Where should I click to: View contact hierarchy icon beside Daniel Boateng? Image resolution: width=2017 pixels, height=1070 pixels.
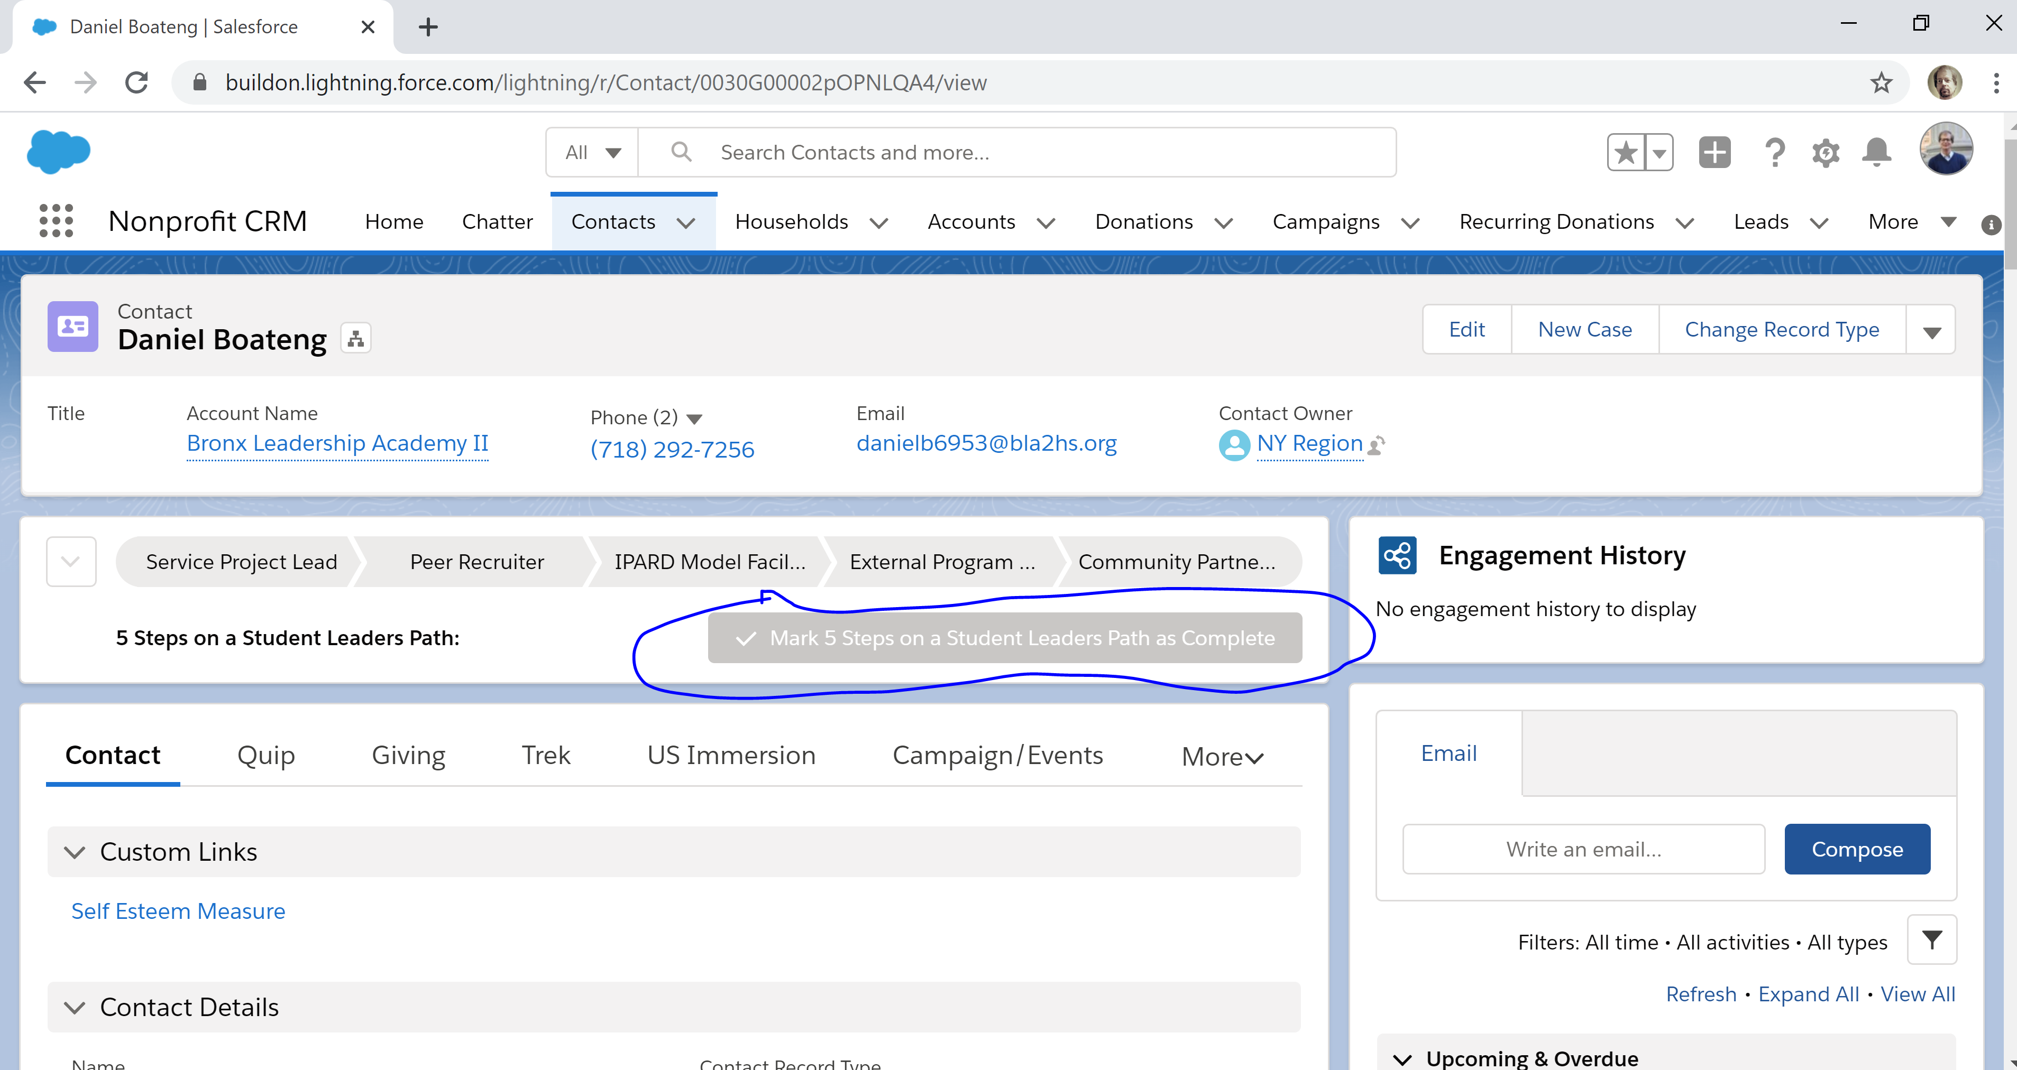point(355,339)
